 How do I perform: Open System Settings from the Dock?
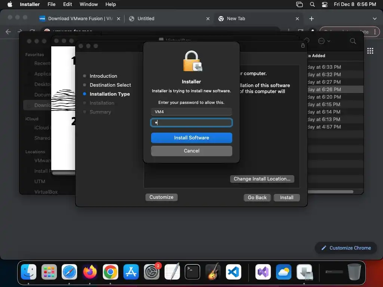(x=151, y=272)
